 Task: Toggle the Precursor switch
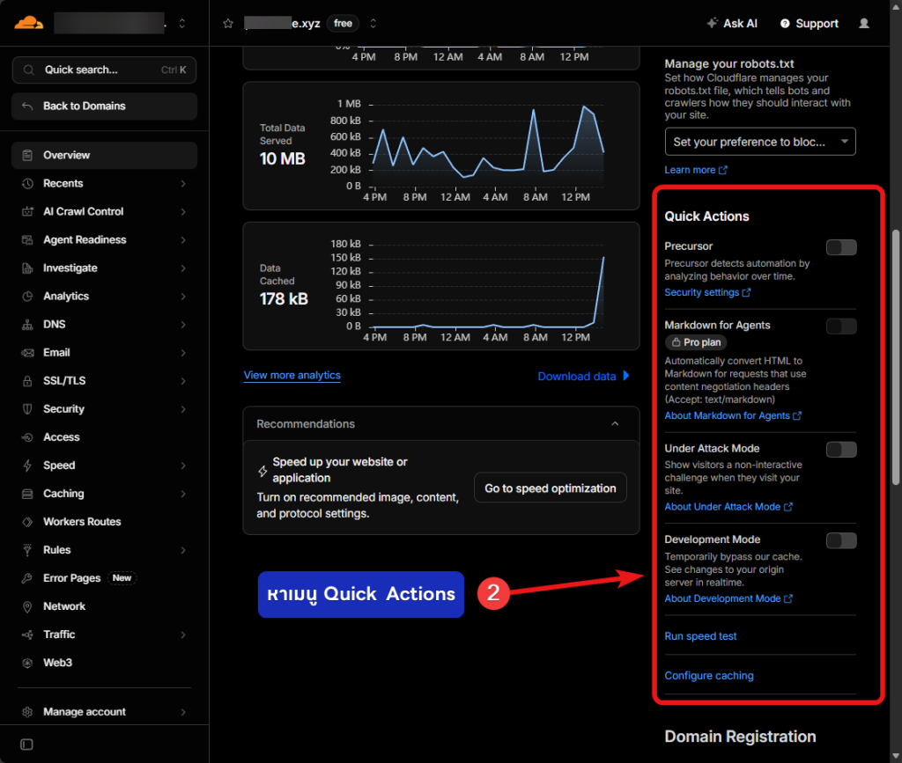click(x=841, y=247)
